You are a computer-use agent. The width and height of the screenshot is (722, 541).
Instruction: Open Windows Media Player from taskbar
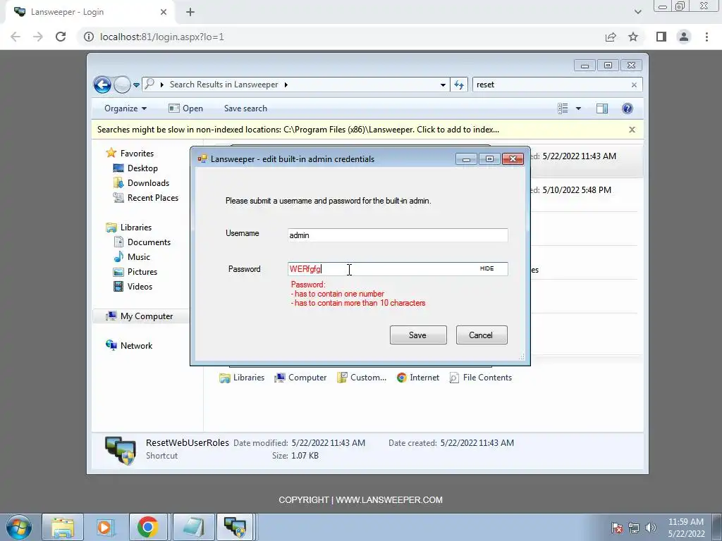click(106, 527)
